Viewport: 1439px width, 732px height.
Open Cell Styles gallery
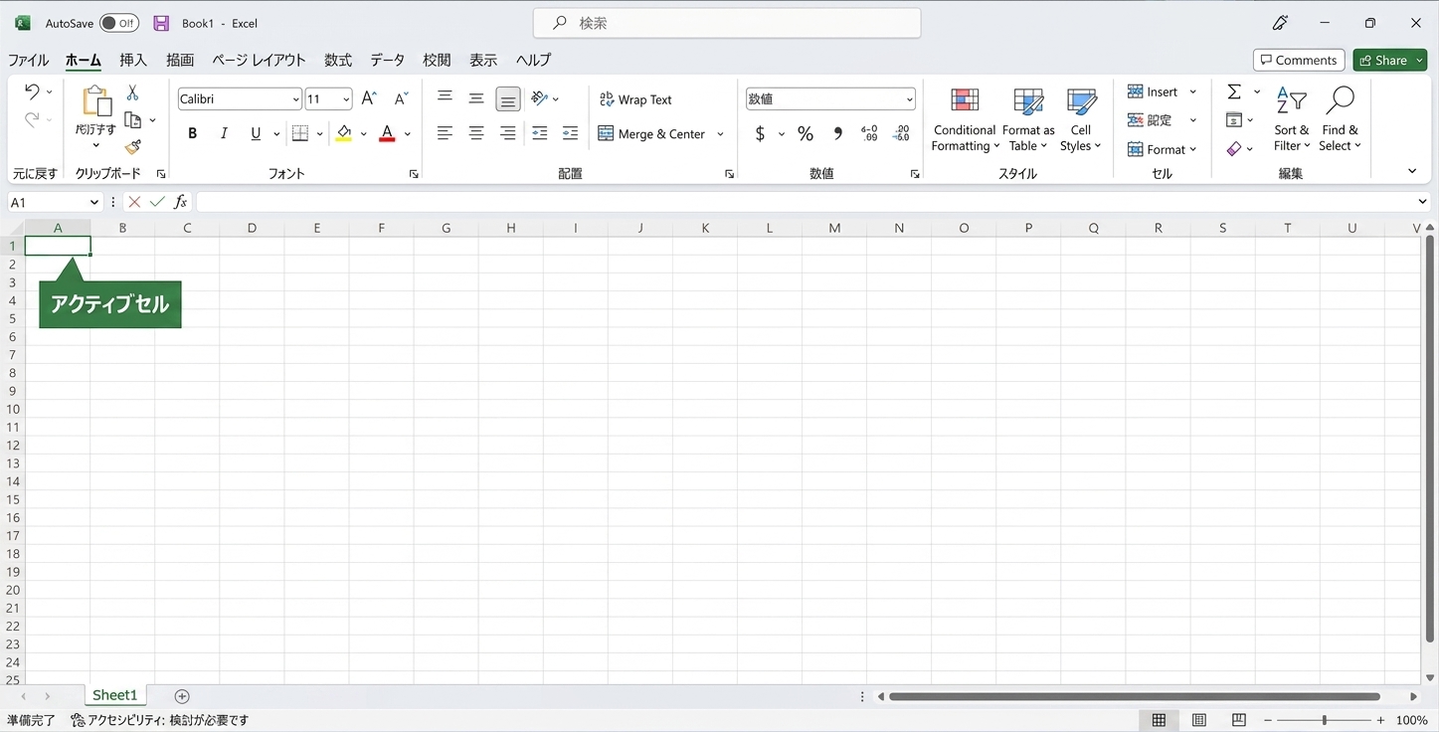pyautogui.click(x=1081, y=120)
